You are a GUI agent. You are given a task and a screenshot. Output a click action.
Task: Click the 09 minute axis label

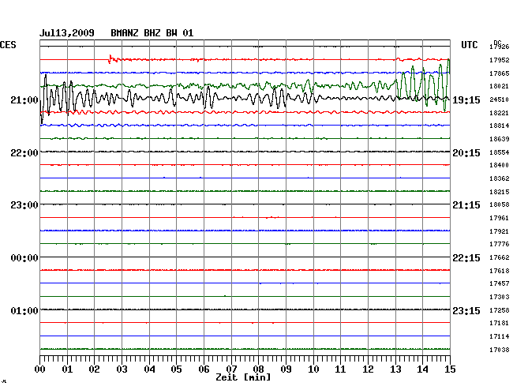[286, 369]
